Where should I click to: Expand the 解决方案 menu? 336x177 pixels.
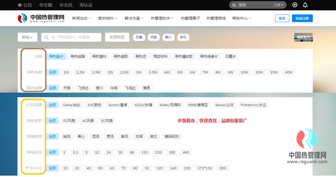tap(134, 18)
